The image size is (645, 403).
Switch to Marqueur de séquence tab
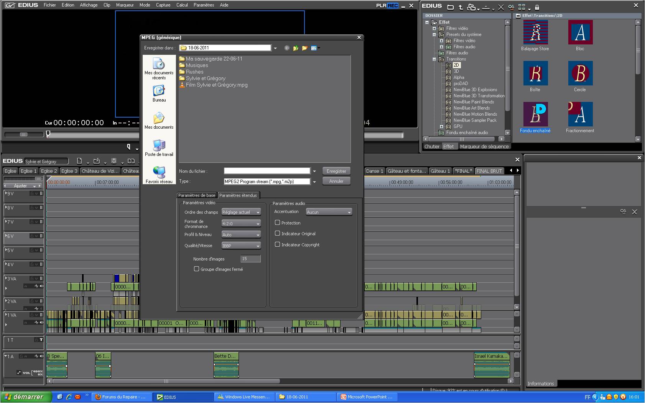coord(484,146)
